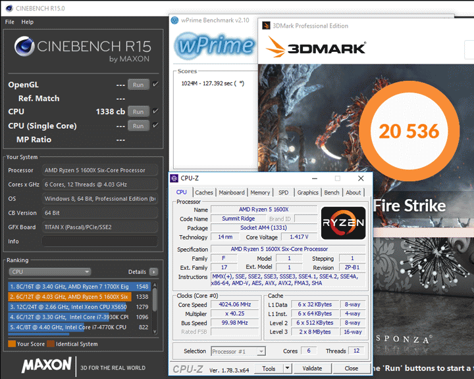Open the File menu in Cinebench
Screen dimensions: 474x379
point(10,22)
